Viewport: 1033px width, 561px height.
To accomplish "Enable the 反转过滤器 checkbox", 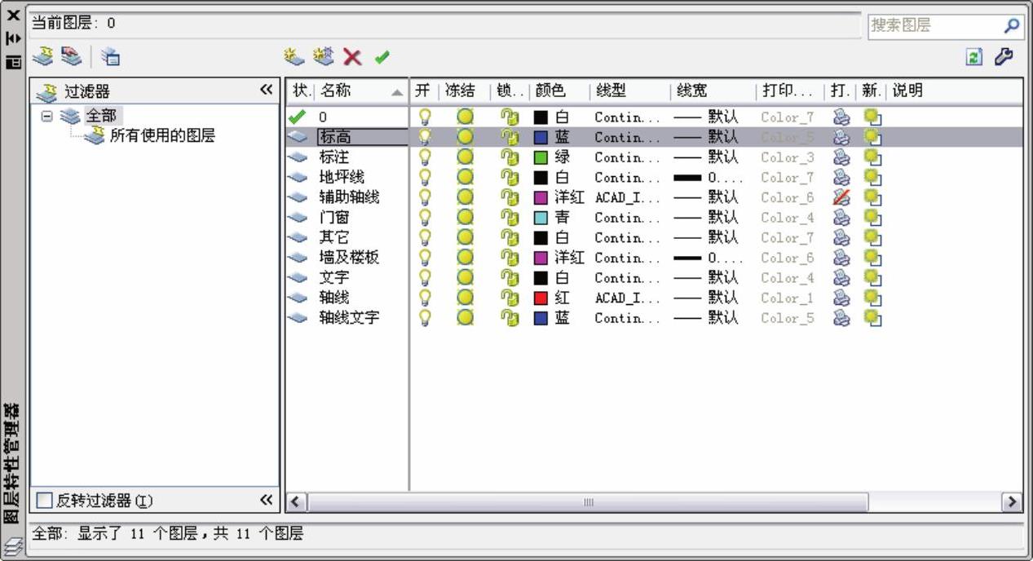I will (x=45, y=500).
